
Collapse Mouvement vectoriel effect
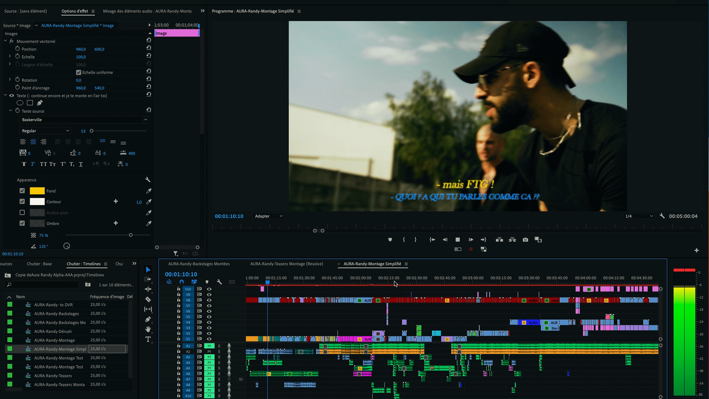click(5, 41)
